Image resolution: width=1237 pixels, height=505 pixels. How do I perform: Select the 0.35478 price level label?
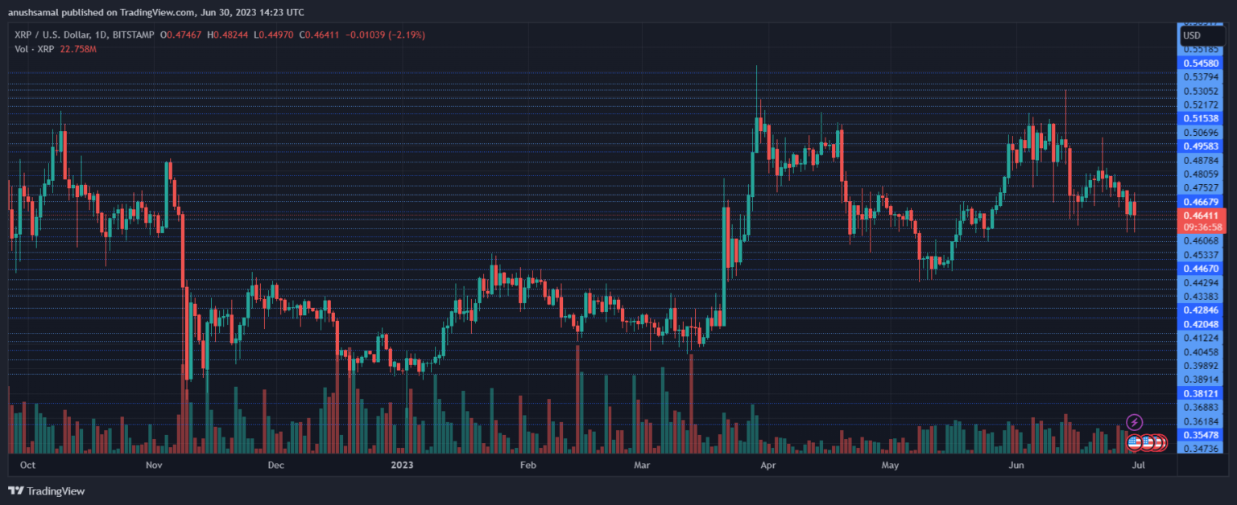click(1201, 435)
